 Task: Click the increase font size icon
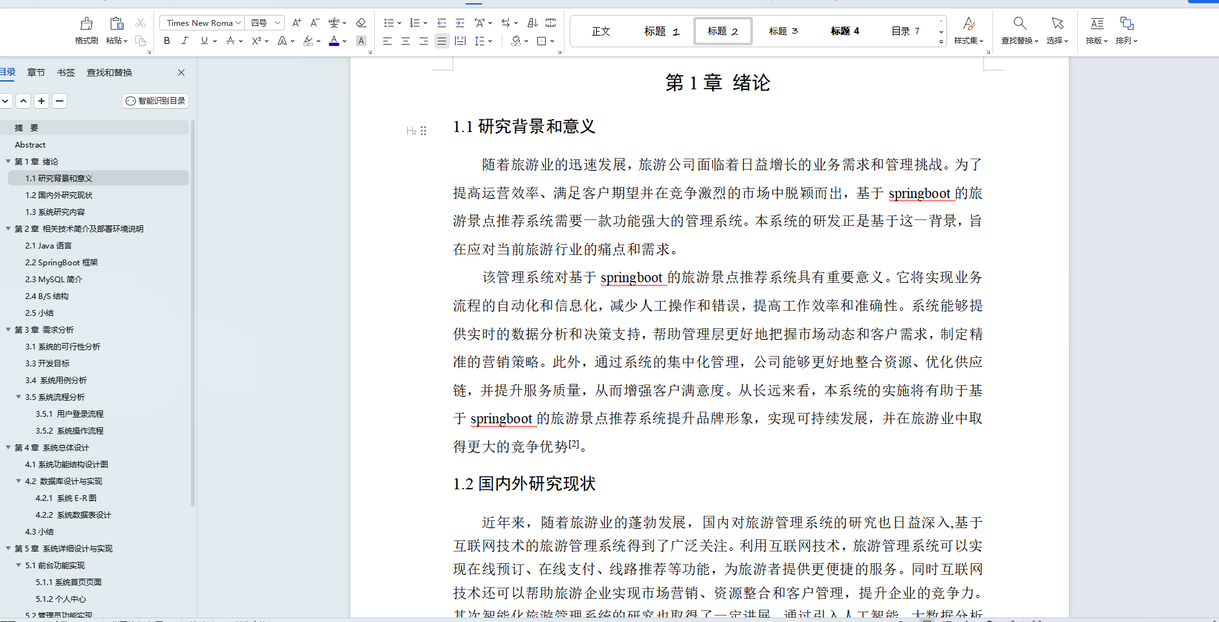[x=296, y=23]
